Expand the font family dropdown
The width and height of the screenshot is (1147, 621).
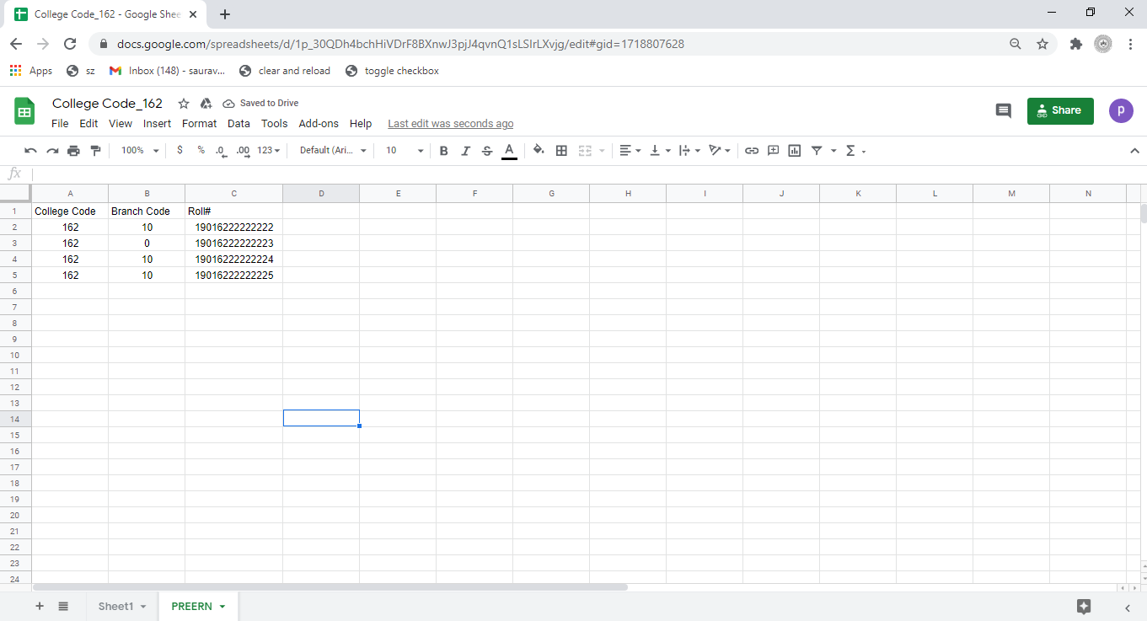(333, 151)
